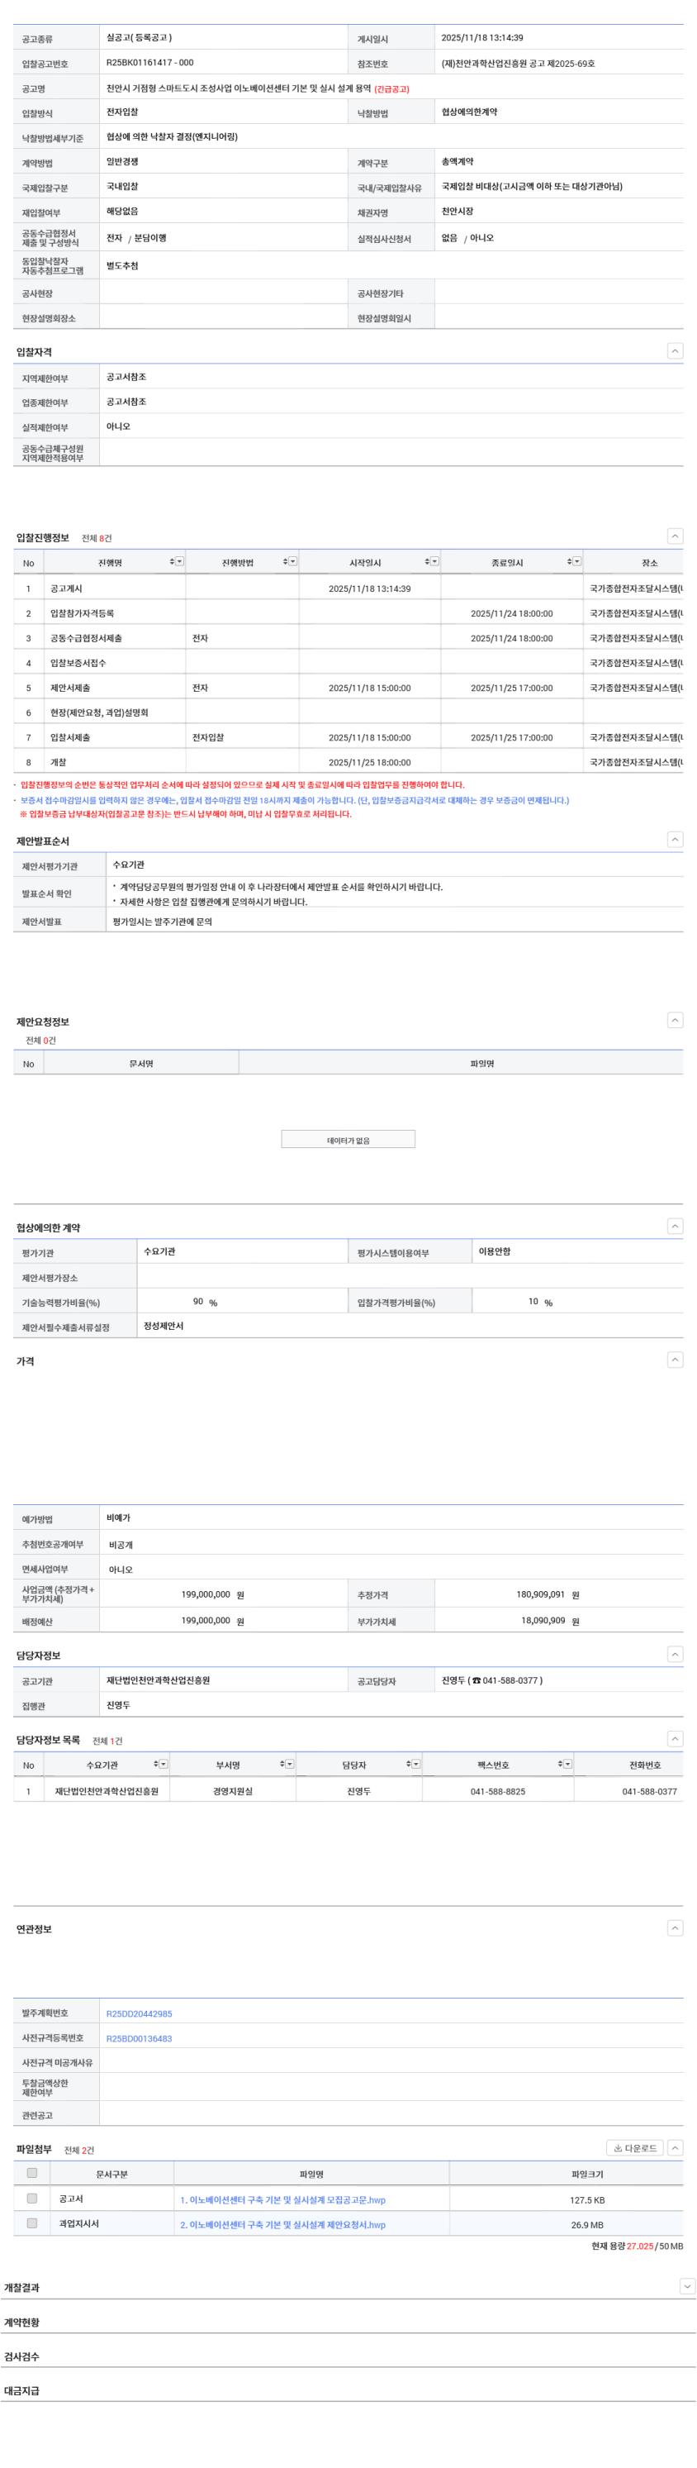The height and width of the screenshot is (2468, 697).
Task: Collapse the 담당자정보 section
Action: pos(675,1654)
